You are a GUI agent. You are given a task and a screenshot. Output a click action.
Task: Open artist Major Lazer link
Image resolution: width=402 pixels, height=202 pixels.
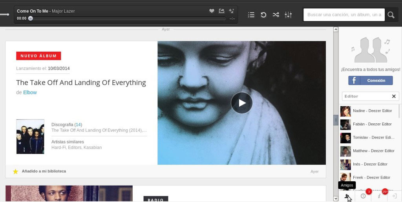point(63,11)
